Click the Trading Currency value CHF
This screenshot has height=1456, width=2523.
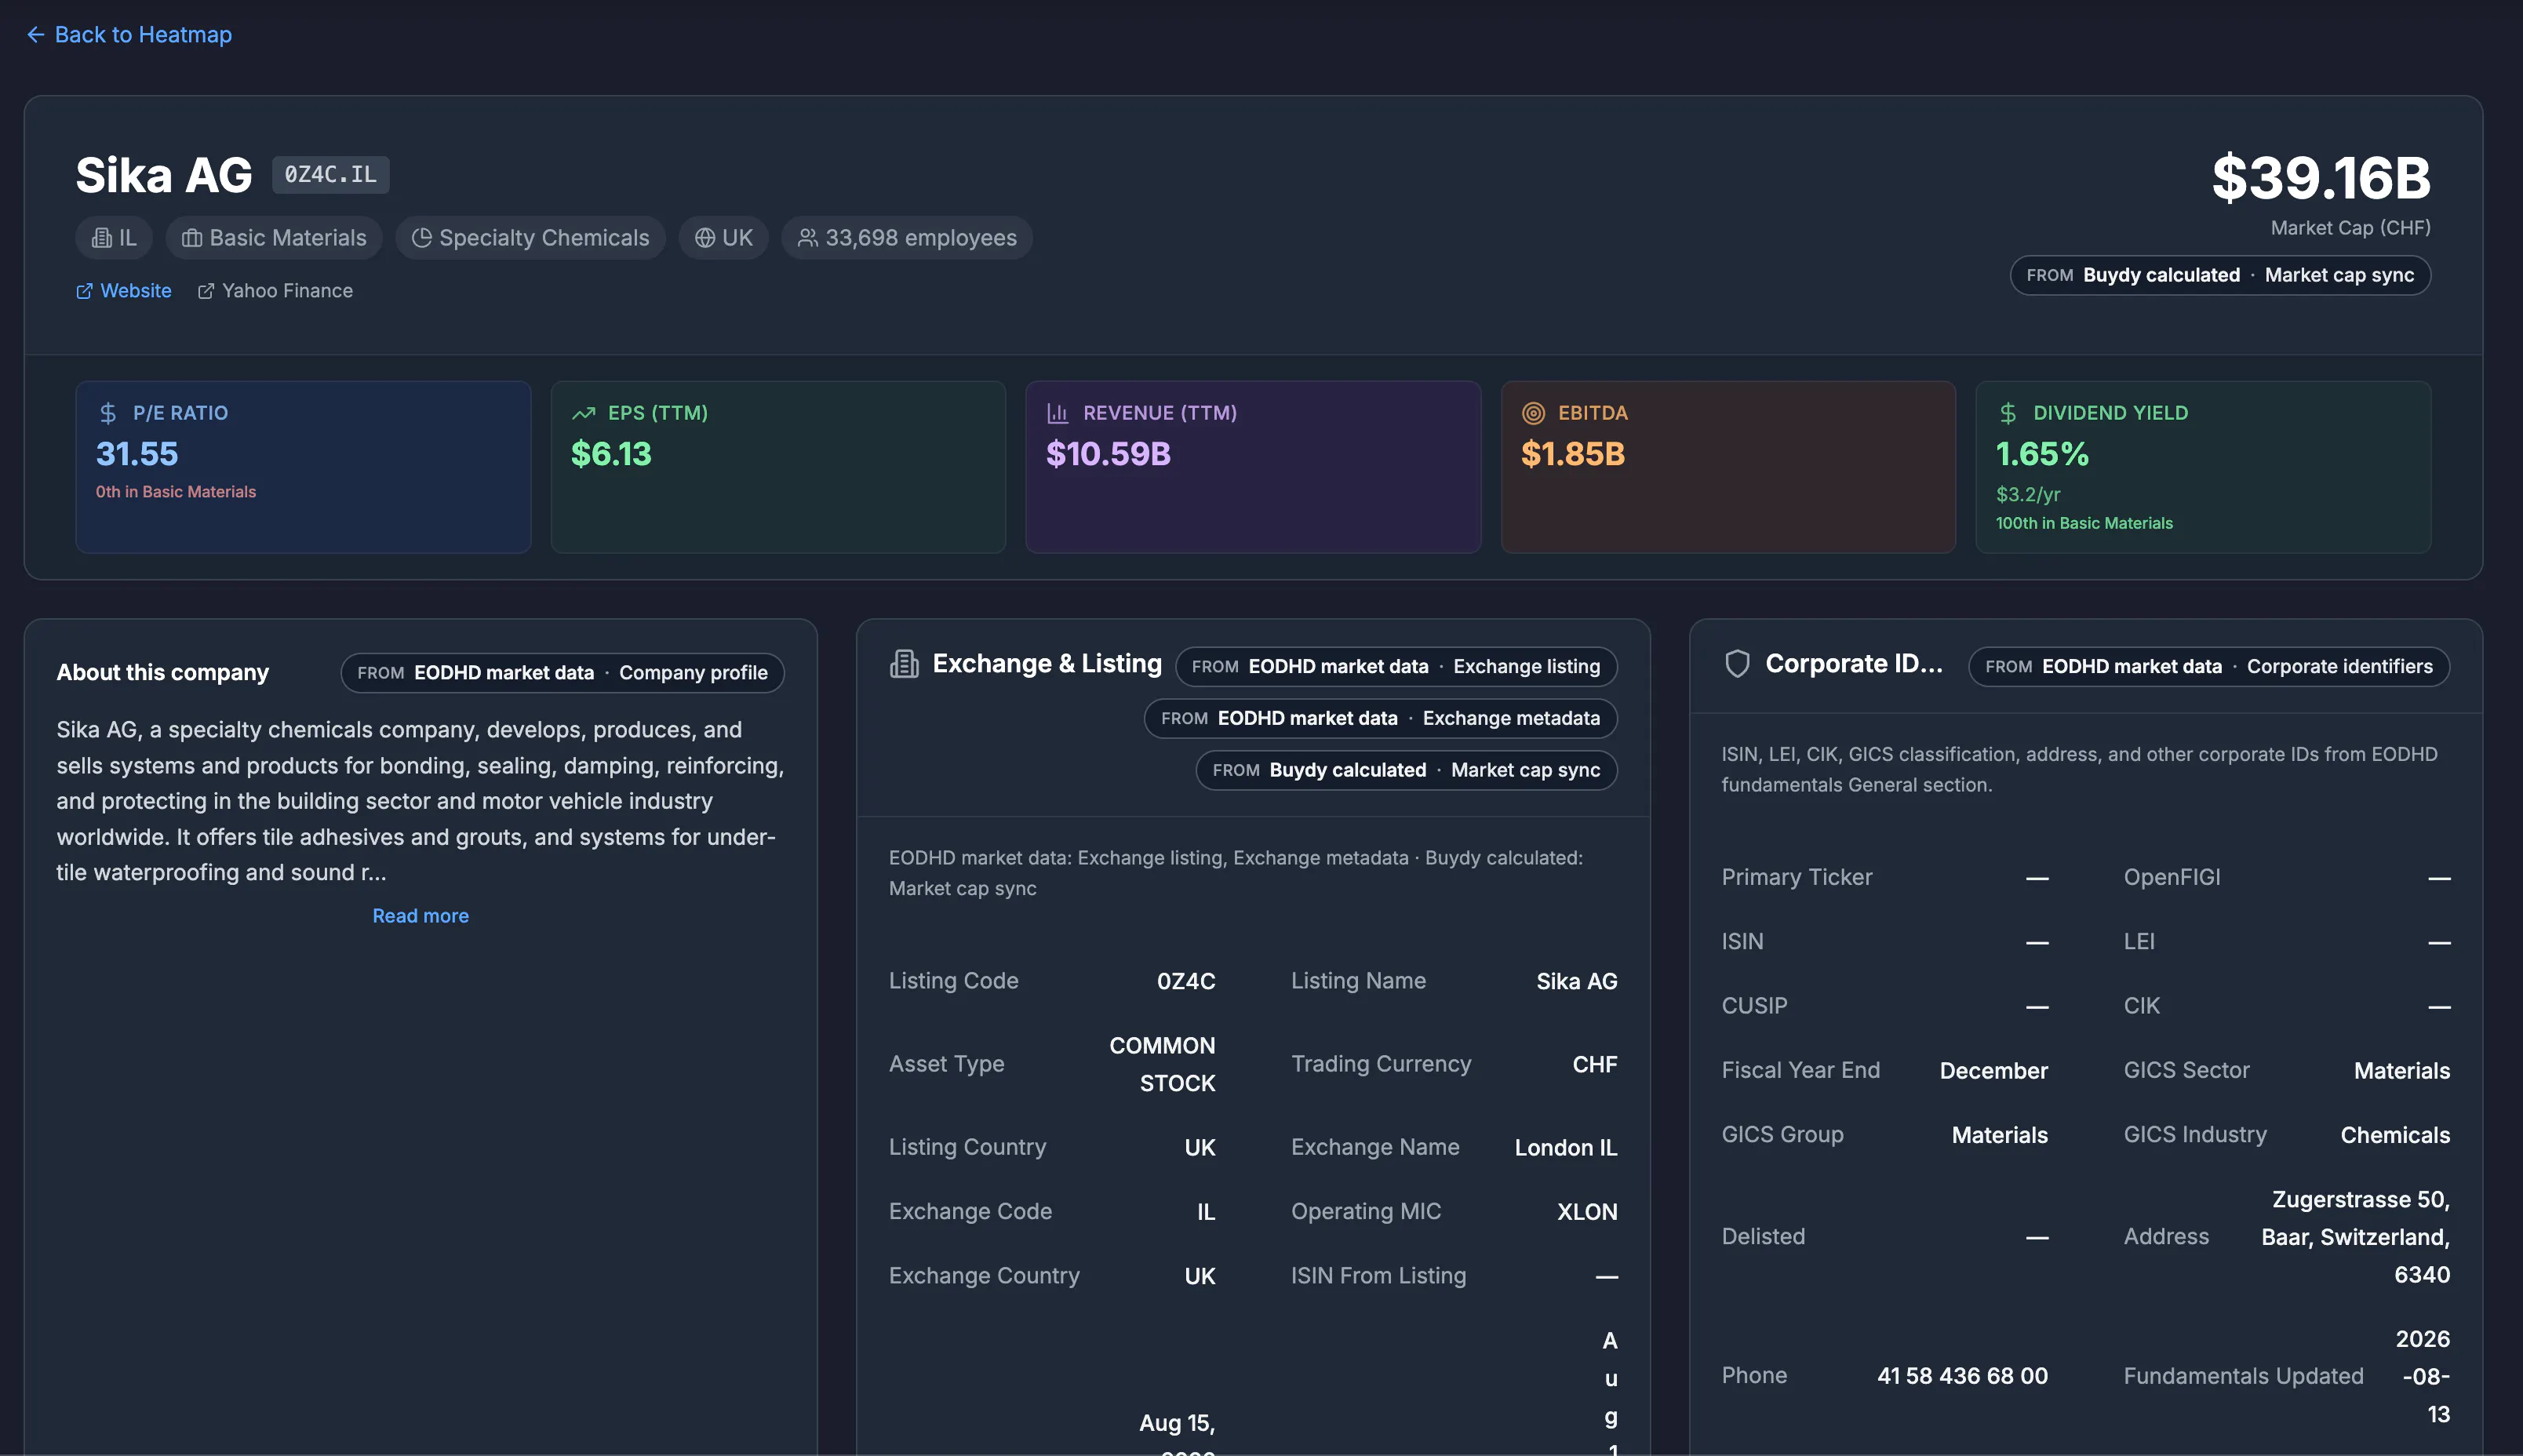tap(1594, 1064)
